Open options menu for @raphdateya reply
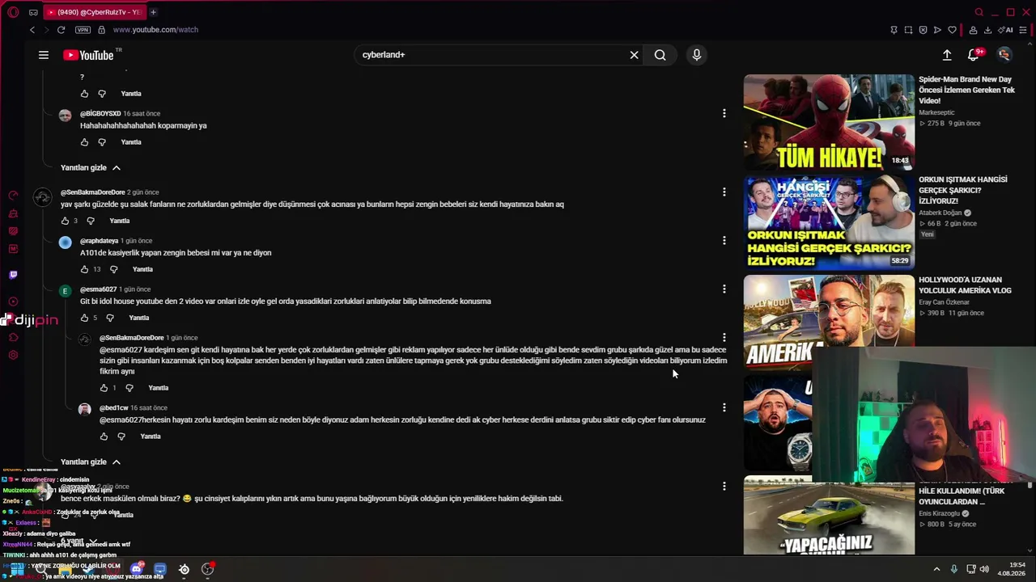The image size is (1036, 582). [x=724, y=241]
